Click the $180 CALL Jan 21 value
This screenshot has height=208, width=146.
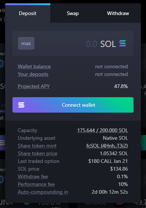coord(108,161)
